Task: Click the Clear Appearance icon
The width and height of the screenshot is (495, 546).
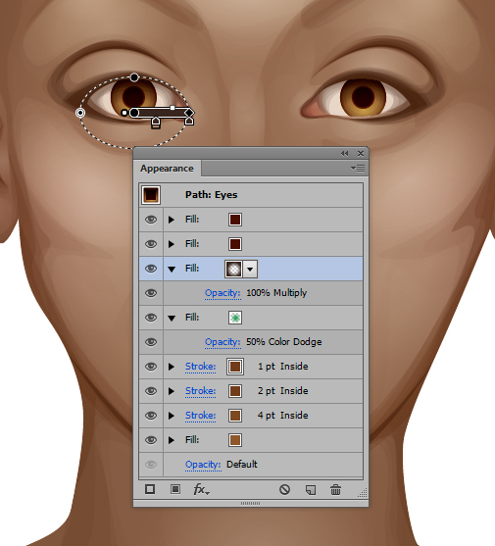Action: point(284,489)
